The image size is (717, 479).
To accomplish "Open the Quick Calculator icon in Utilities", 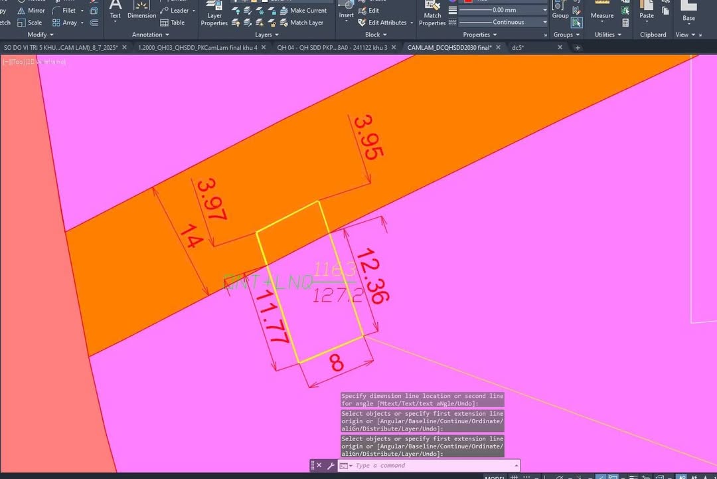I will (625, 23).
